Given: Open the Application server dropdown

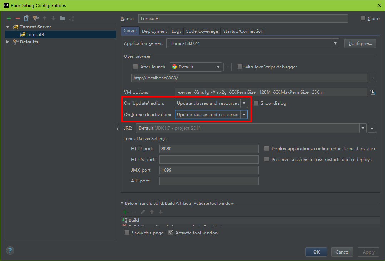Looking at the screenshot, I should pyautogui.click(x=335, y=43).
